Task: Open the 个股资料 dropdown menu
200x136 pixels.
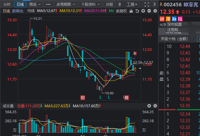Action: 90,4
